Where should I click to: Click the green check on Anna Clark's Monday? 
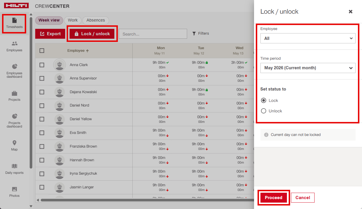pos(168,63)
